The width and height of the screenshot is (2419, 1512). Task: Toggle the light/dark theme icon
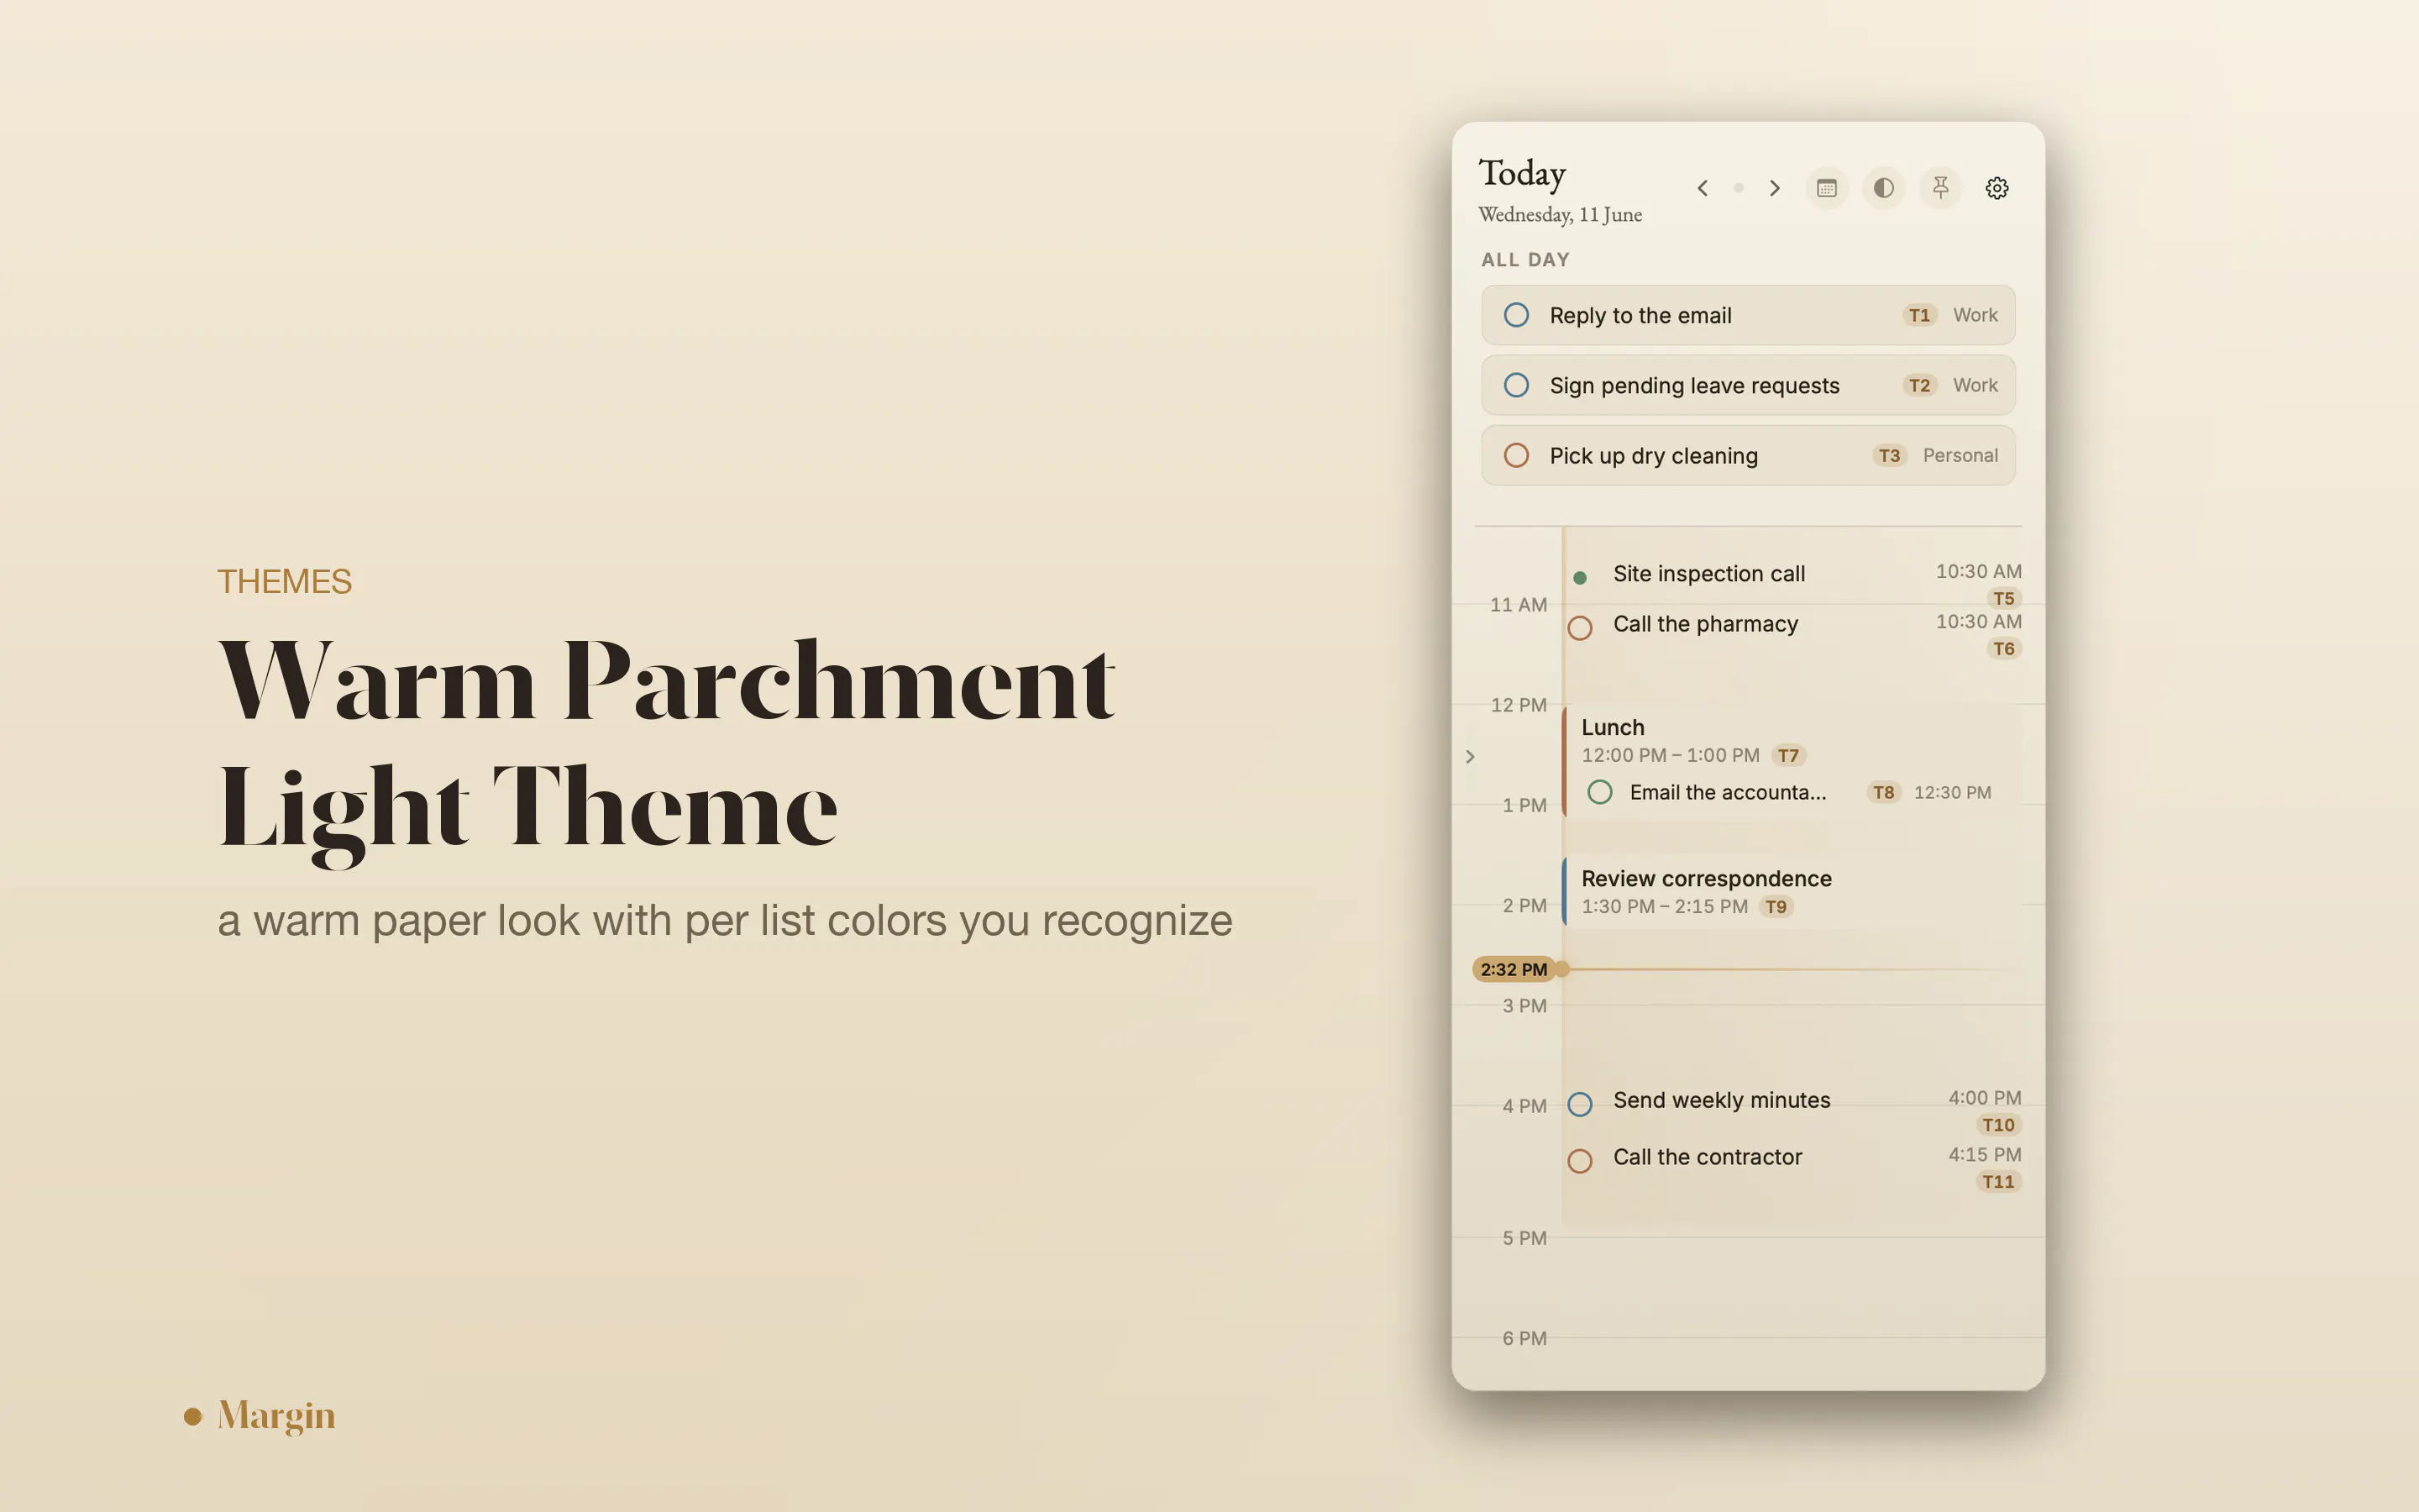pos(1883,188)
